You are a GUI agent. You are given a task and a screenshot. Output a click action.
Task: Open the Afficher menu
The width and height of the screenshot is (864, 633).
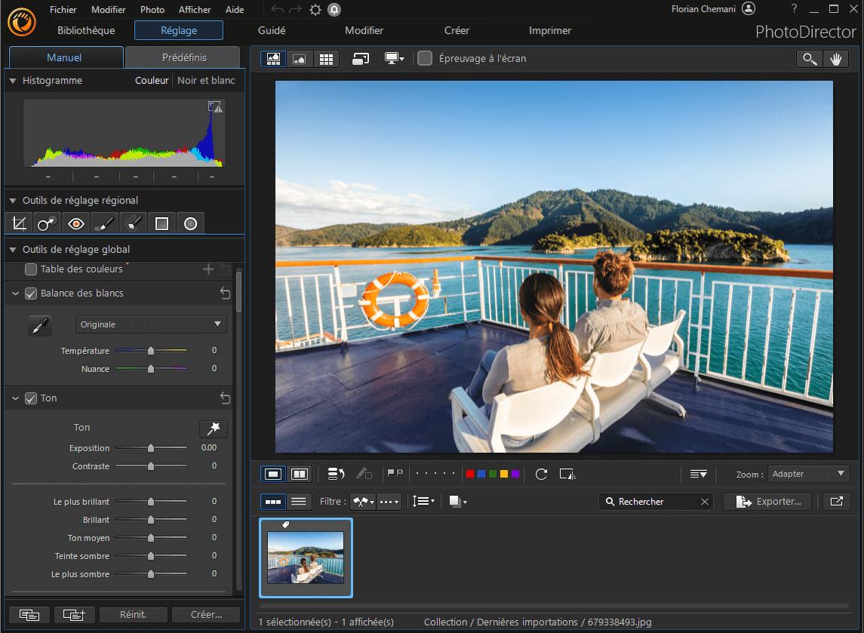pyautogui.click(x=194, y=9)
